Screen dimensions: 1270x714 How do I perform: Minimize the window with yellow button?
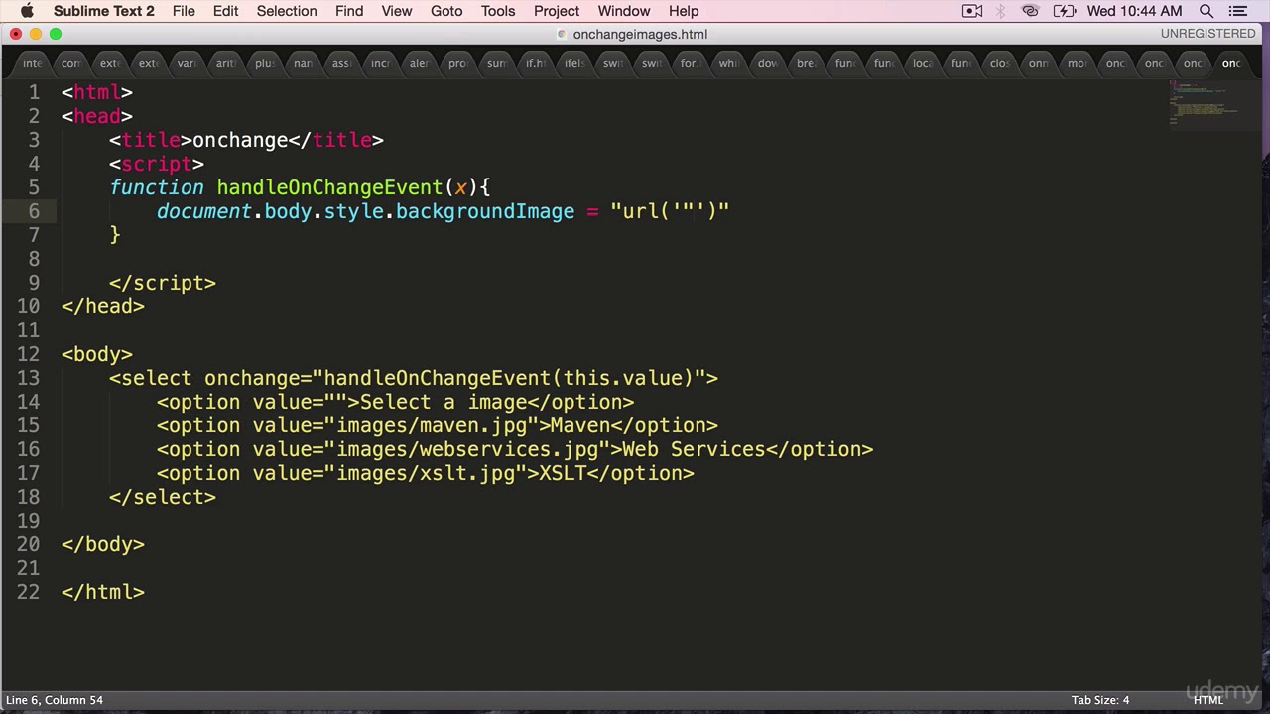click(36, 34)
